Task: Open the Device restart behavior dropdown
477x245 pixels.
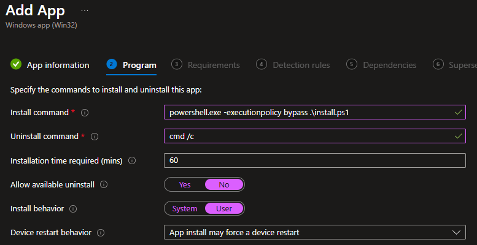Action: 315,233
